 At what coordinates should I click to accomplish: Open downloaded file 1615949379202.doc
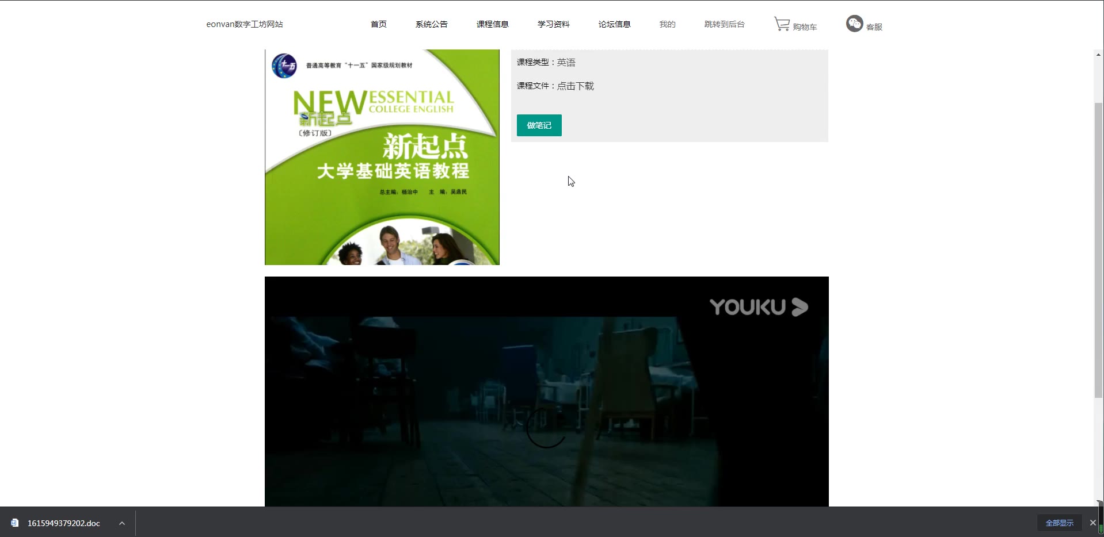pyautogui.click(x=64, y=523)
